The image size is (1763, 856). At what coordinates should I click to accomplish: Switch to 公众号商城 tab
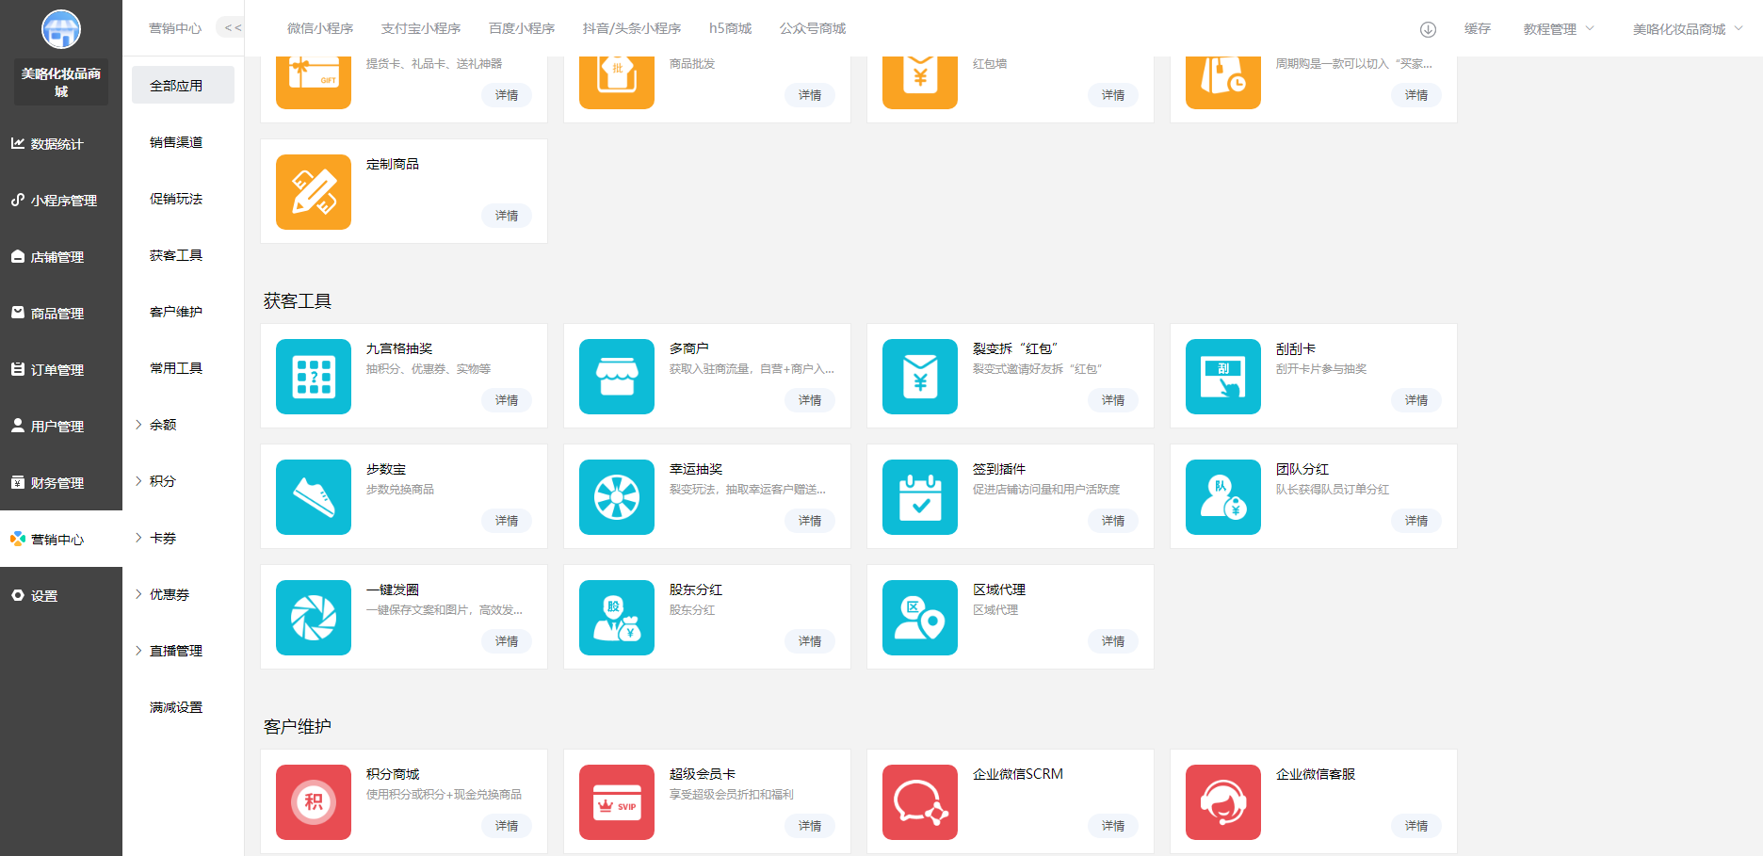813,28
